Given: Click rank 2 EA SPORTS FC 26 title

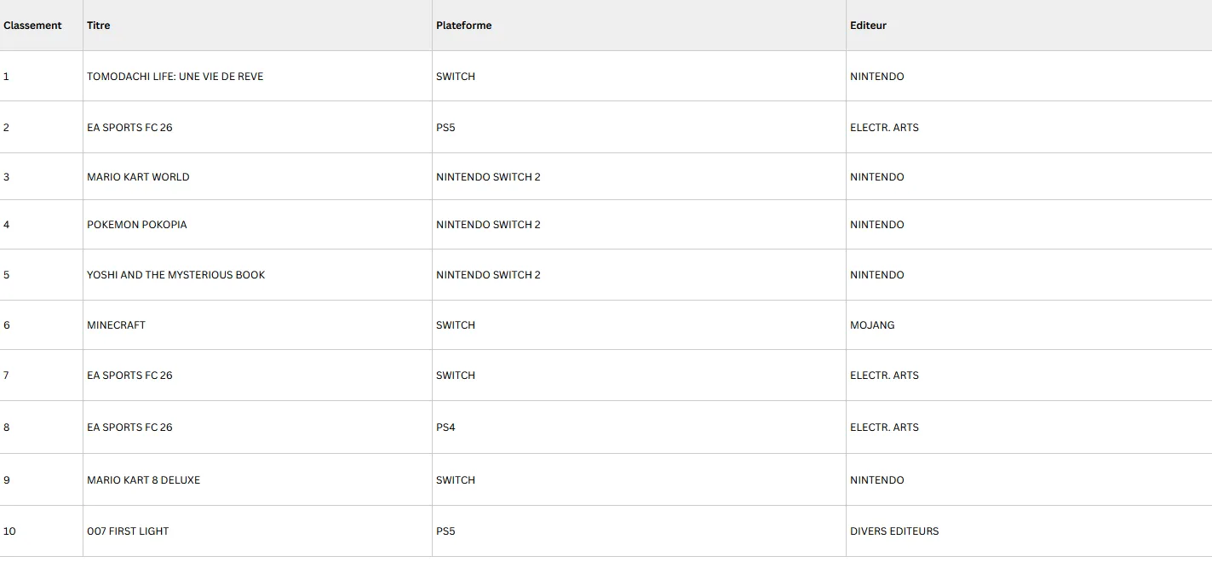Looking at the screenshot, I should click(x=129, y=128).
